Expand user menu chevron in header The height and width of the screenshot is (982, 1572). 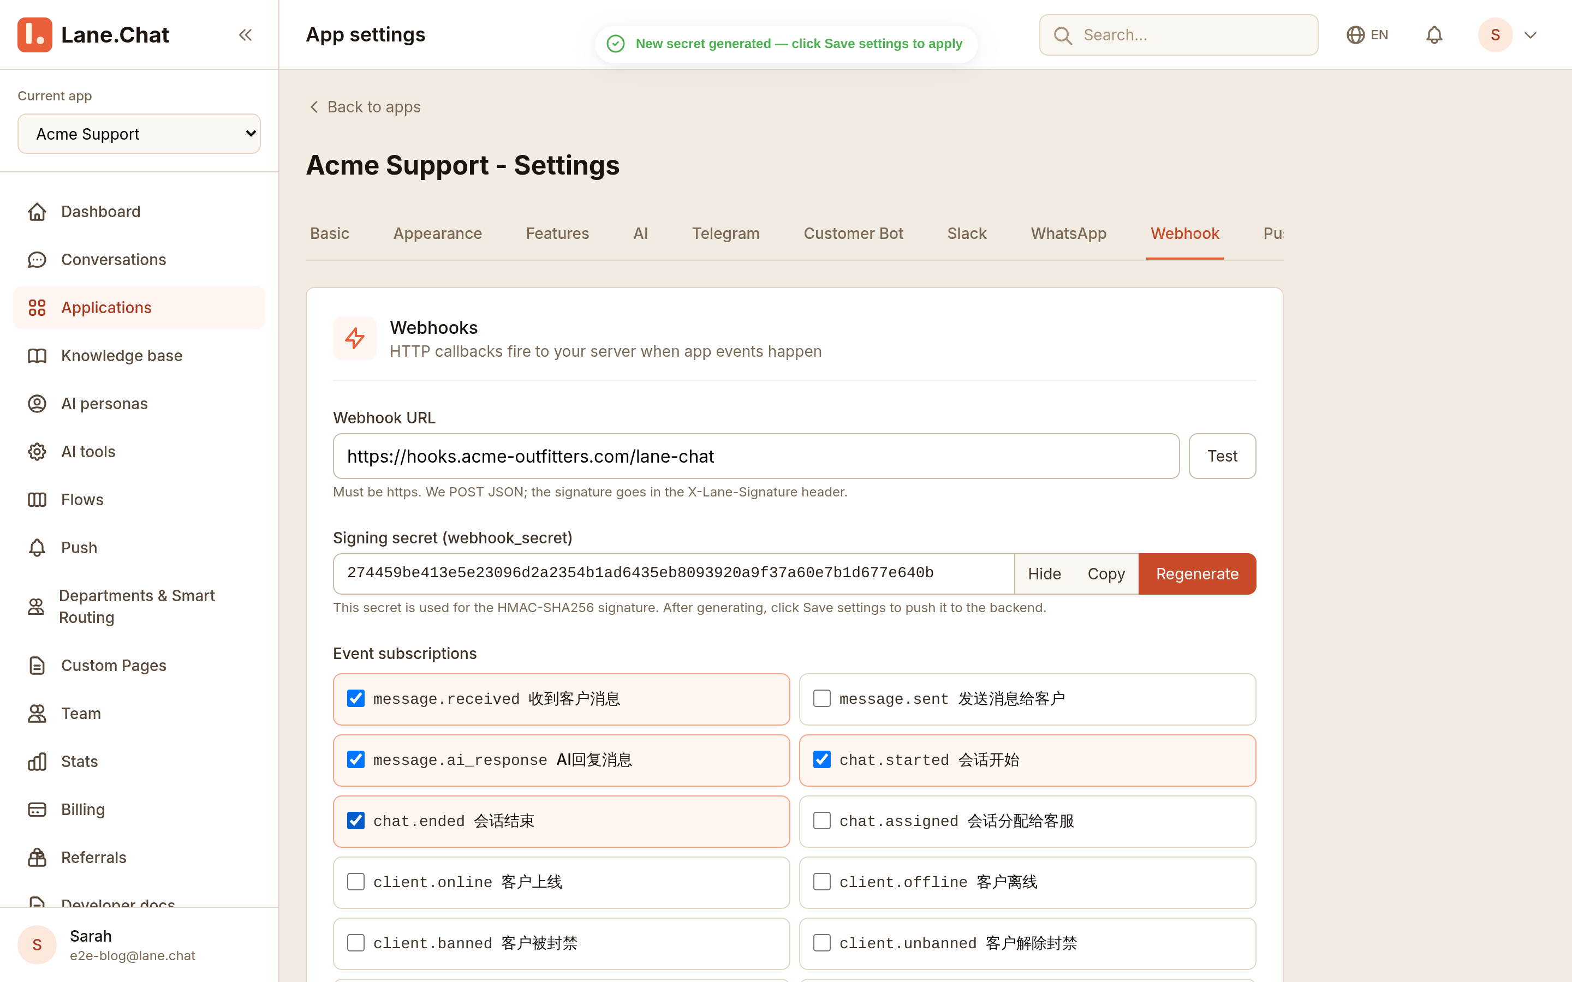(1531, 35)
